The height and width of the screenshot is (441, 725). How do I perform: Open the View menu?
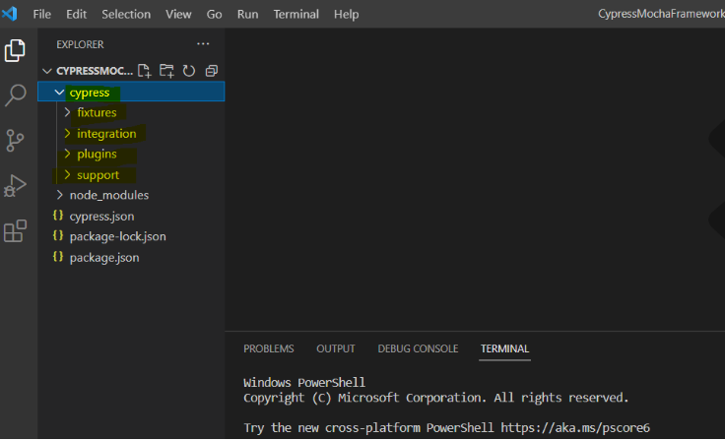[178, 15]
